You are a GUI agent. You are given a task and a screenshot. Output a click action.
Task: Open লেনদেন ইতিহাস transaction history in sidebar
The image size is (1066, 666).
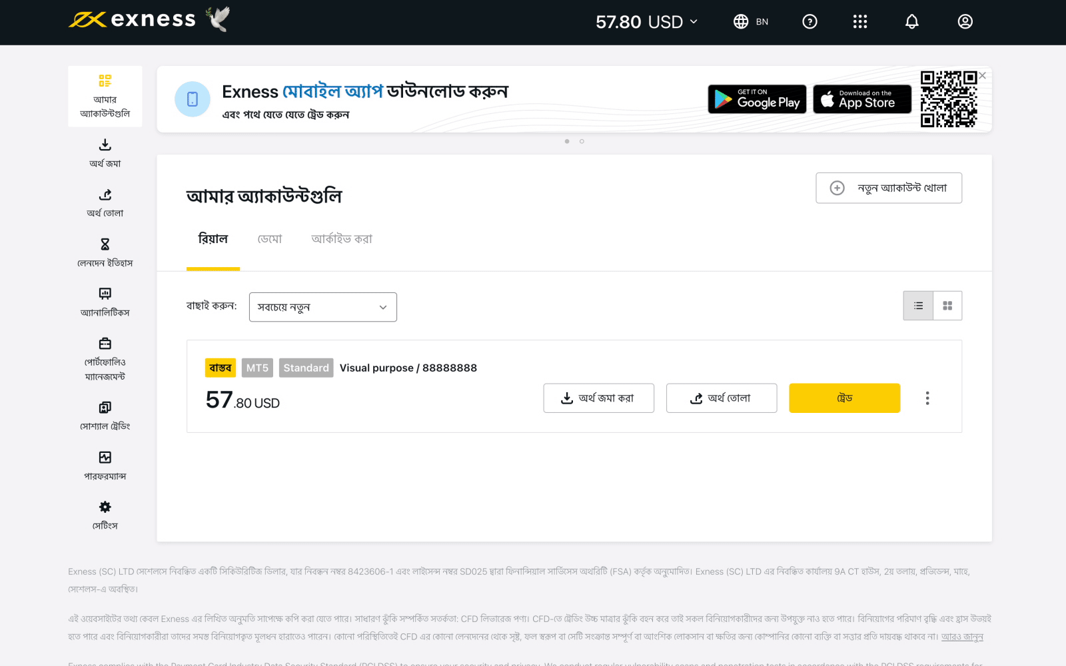pyautogui.click(x=105, y=253)
